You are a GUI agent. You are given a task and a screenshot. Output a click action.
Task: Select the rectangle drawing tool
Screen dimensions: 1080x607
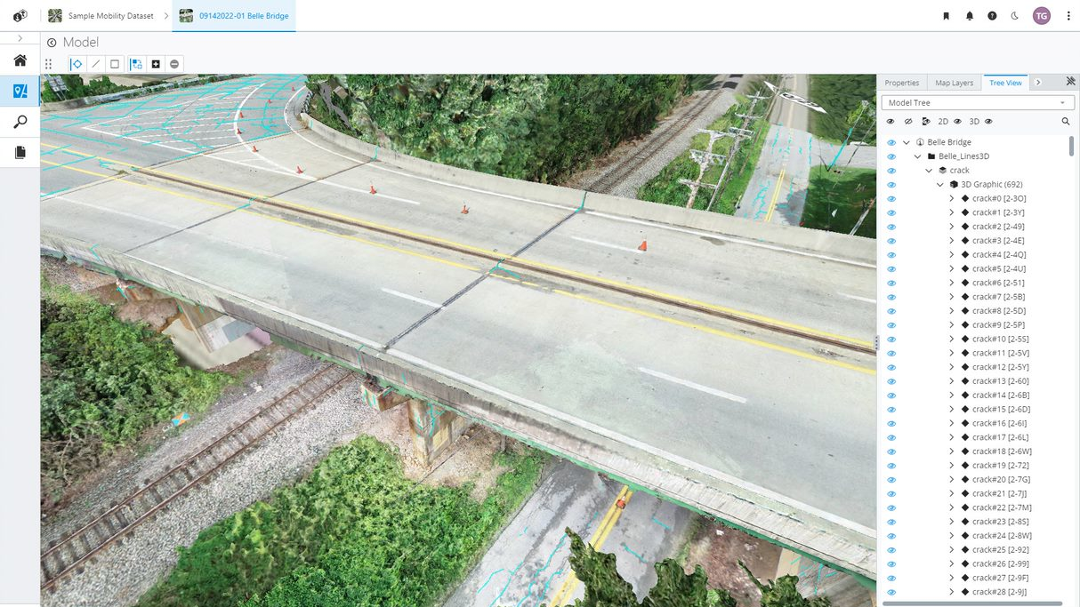[115, 63]
